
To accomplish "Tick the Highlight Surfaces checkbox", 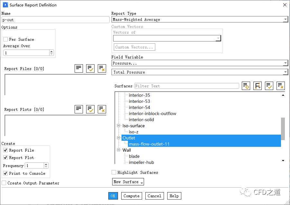I will pos(114,173).
